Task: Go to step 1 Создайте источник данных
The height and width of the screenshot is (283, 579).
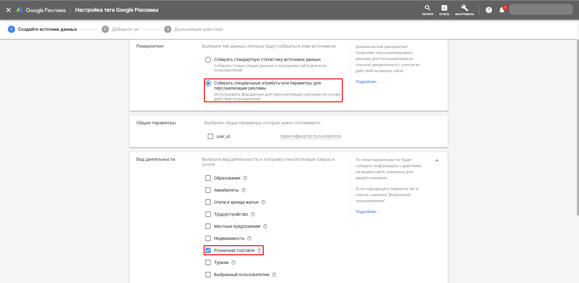Action: (42, 29)
